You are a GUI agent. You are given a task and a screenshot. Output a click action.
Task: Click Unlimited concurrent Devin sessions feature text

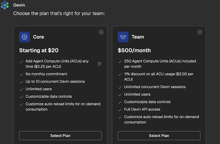pyautogui.click(x=155, y=87)
